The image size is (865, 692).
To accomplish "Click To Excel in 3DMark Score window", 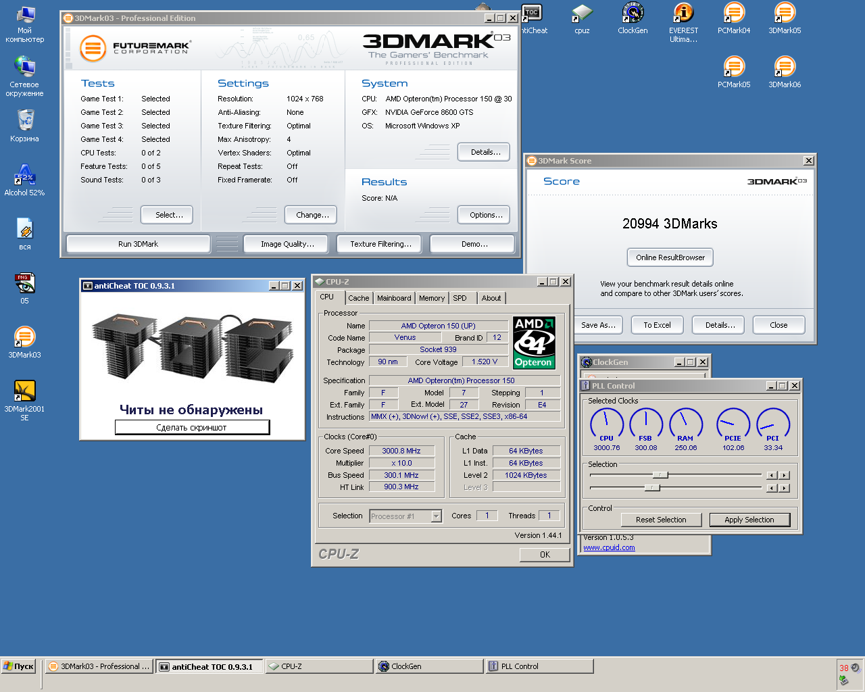I will point(657,325).
